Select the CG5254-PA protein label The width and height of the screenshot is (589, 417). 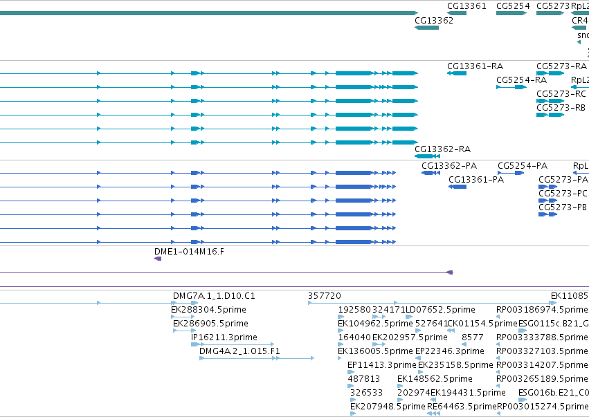pos(523,166)
